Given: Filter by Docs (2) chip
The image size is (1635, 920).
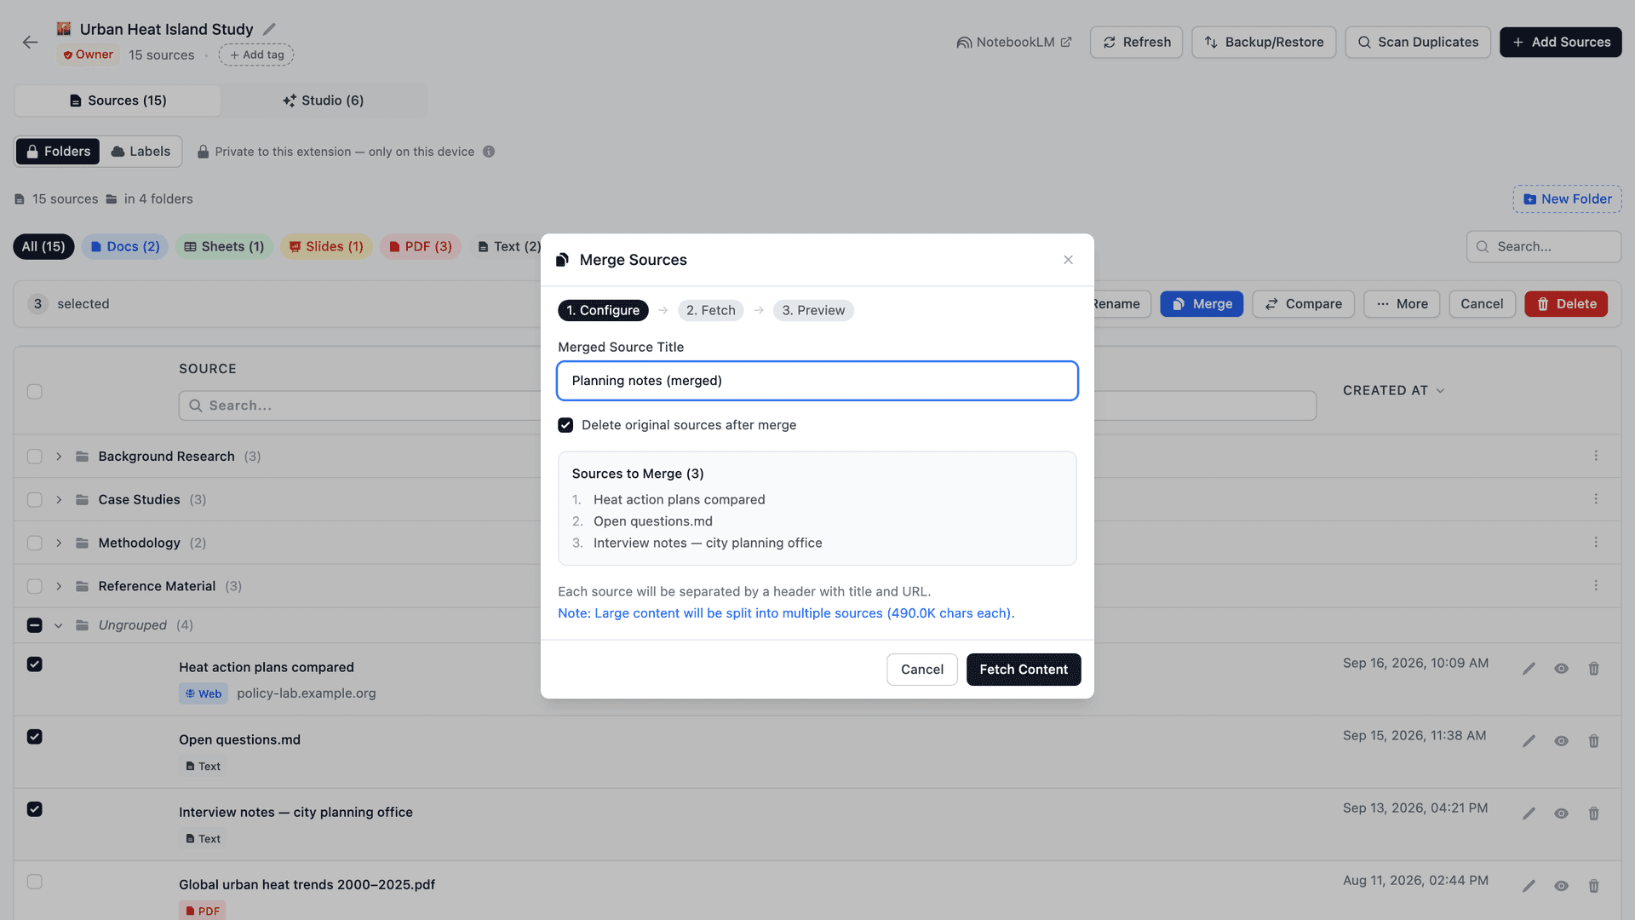Looking at the screenshot, I should tap(125, 246).
